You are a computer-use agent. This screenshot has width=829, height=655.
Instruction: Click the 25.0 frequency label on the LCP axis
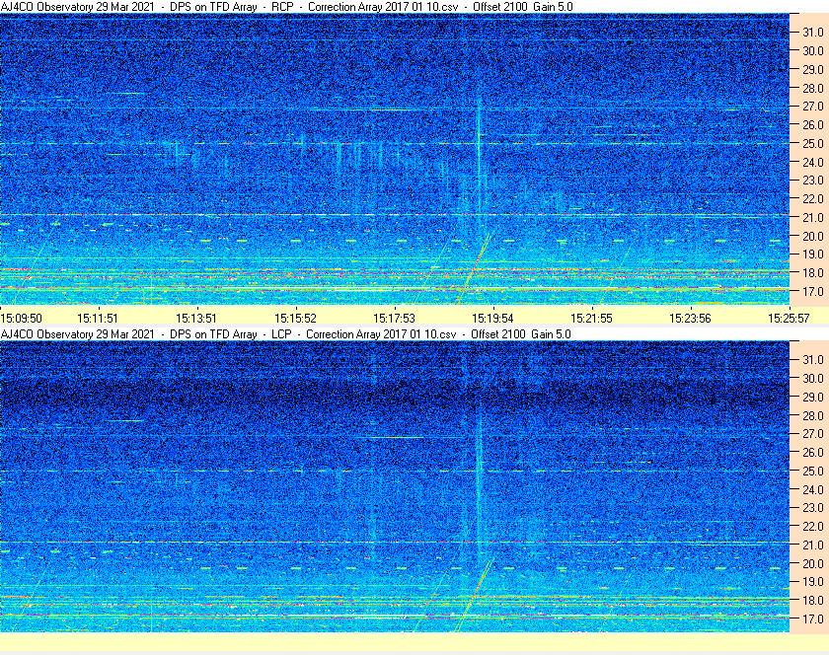(813, 471)
